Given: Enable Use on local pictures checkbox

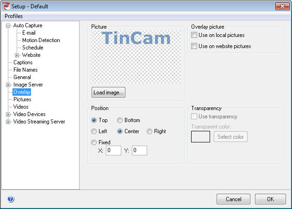Looking at the screenshot, I should pyautogui.click(x=194, y=35).
